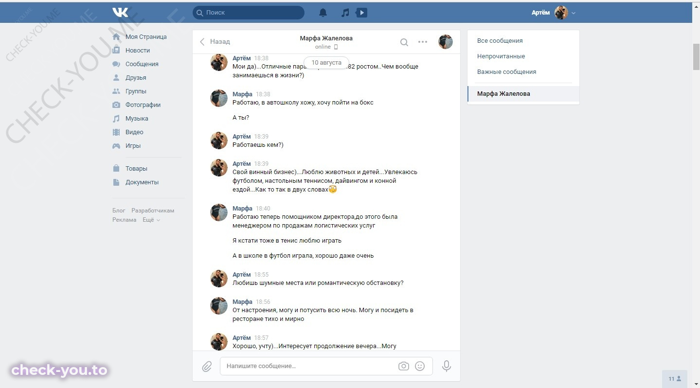The width and height of the screenshot is (700, 388).
Task: Open Видео in the sidebar
Action: click(134, 132)
